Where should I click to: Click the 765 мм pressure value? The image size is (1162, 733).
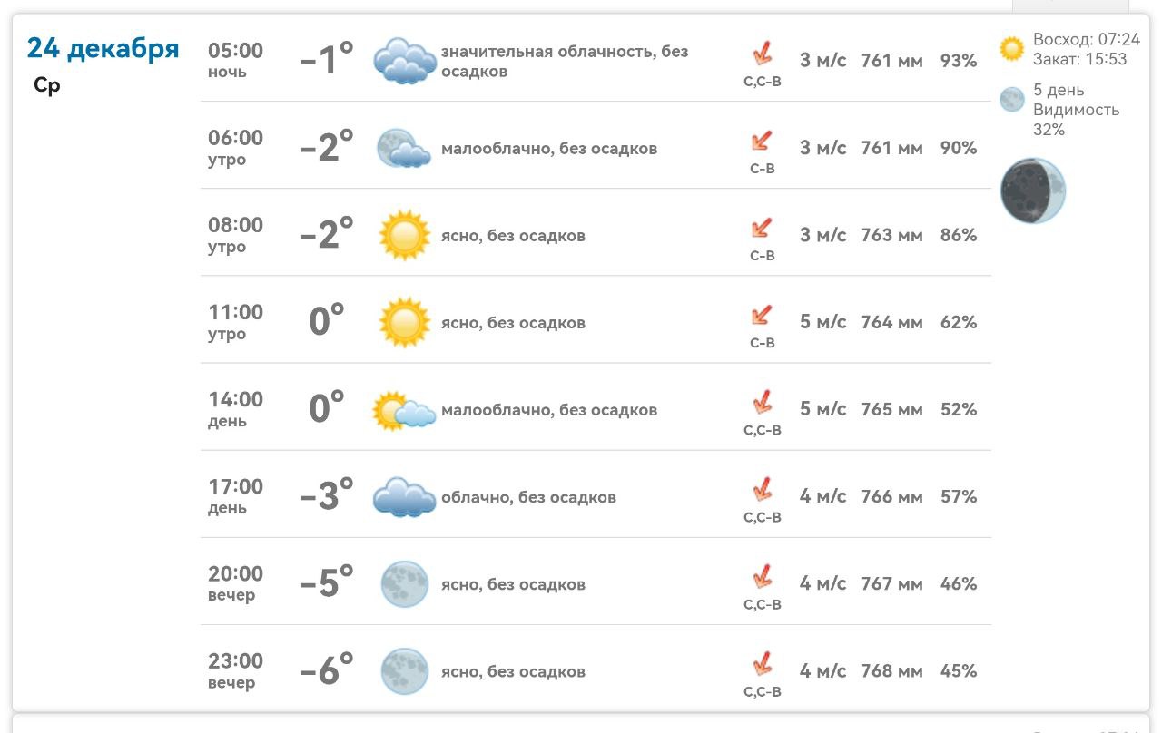click(891, 410)
